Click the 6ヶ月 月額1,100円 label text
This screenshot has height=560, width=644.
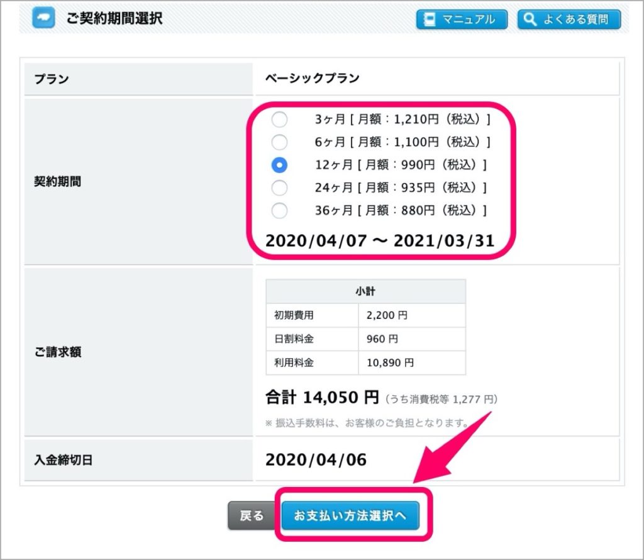402,142
